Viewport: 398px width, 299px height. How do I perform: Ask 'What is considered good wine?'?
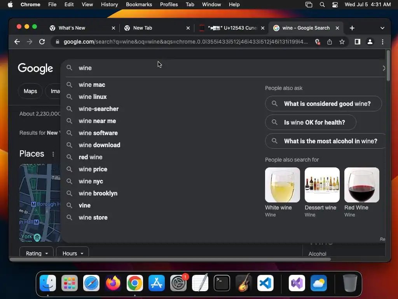coord(323,104)
